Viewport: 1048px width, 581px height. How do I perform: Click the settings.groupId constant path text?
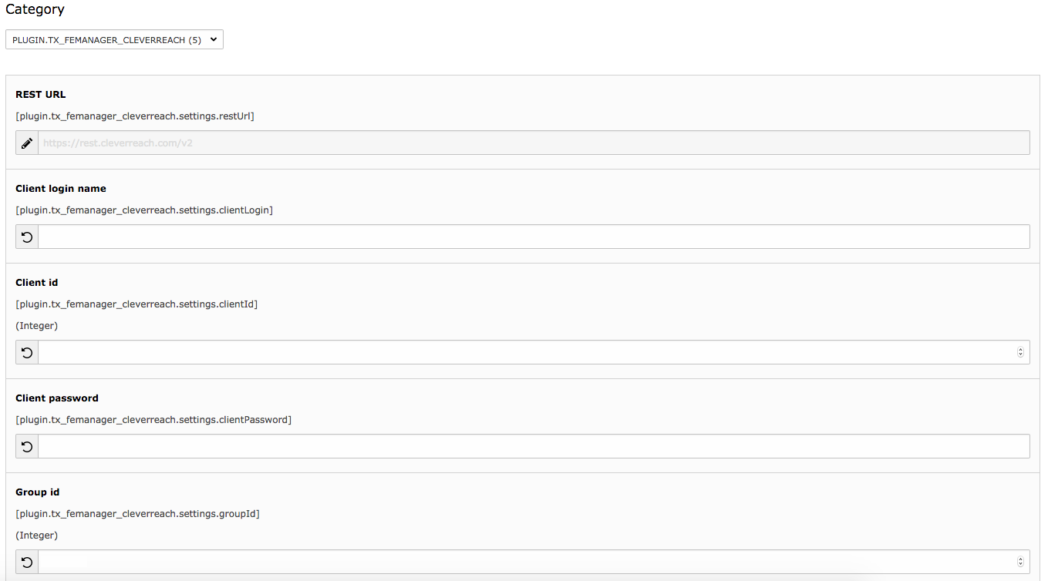[137, 514]
